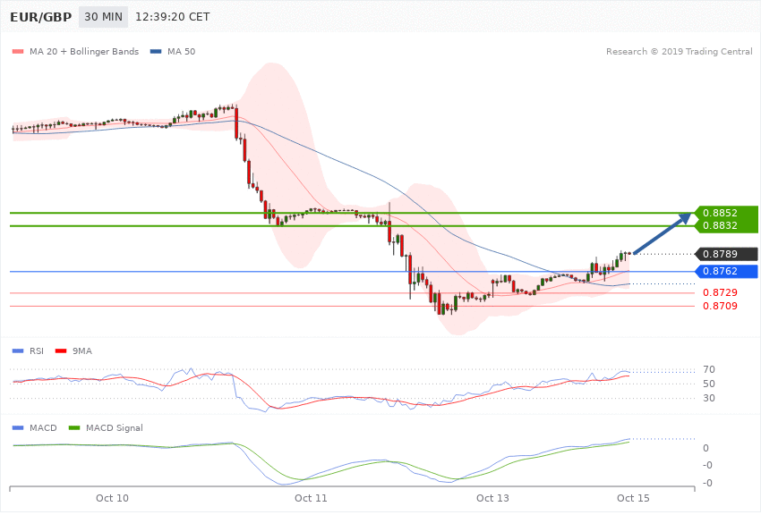Viewport: 761px width, 515px height.
Task: Click the MACD 0 axis label
Action: [x=705, y=448]
